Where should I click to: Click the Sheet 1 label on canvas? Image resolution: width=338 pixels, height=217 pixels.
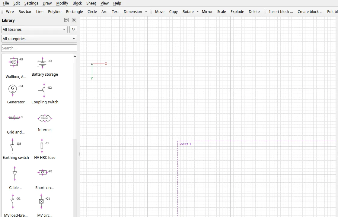tap(185, 144)
